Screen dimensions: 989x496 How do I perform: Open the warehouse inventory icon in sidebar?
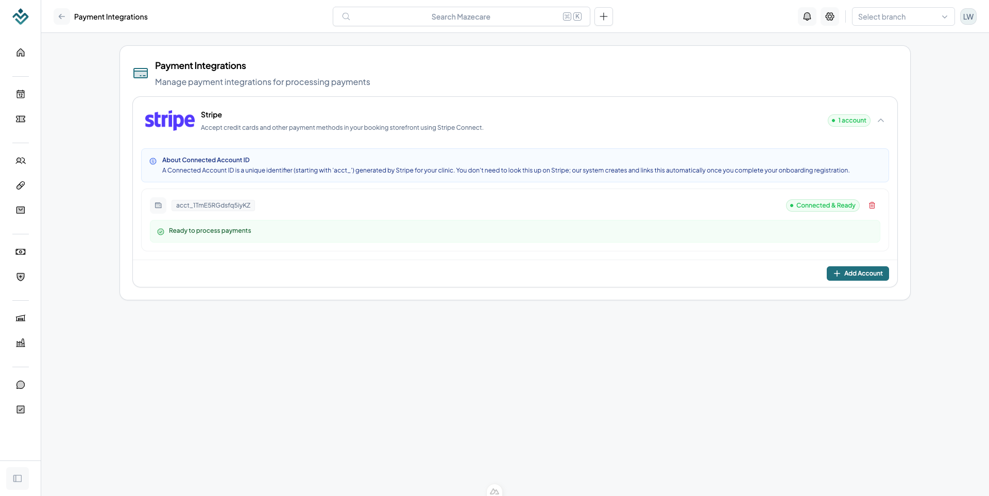coord(21,318)
